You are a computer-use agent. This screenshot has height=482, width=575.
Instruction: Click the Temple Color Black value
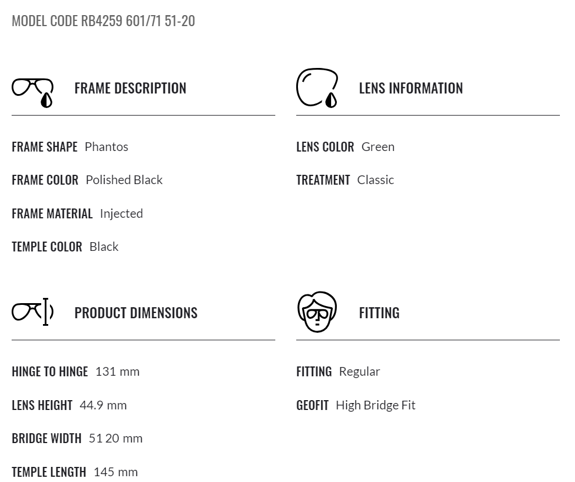tap(104, 247)
